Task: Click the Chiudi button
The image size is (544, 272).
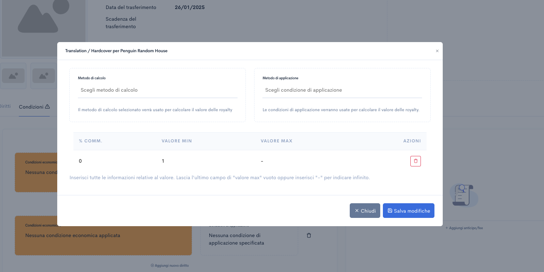Action: pos(365,211)
